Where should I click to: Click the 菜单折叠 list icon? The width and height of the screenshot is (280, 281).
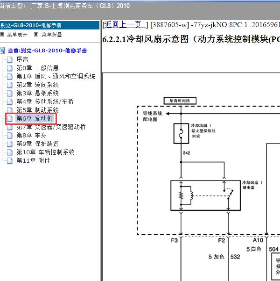(x=36, y=35)
